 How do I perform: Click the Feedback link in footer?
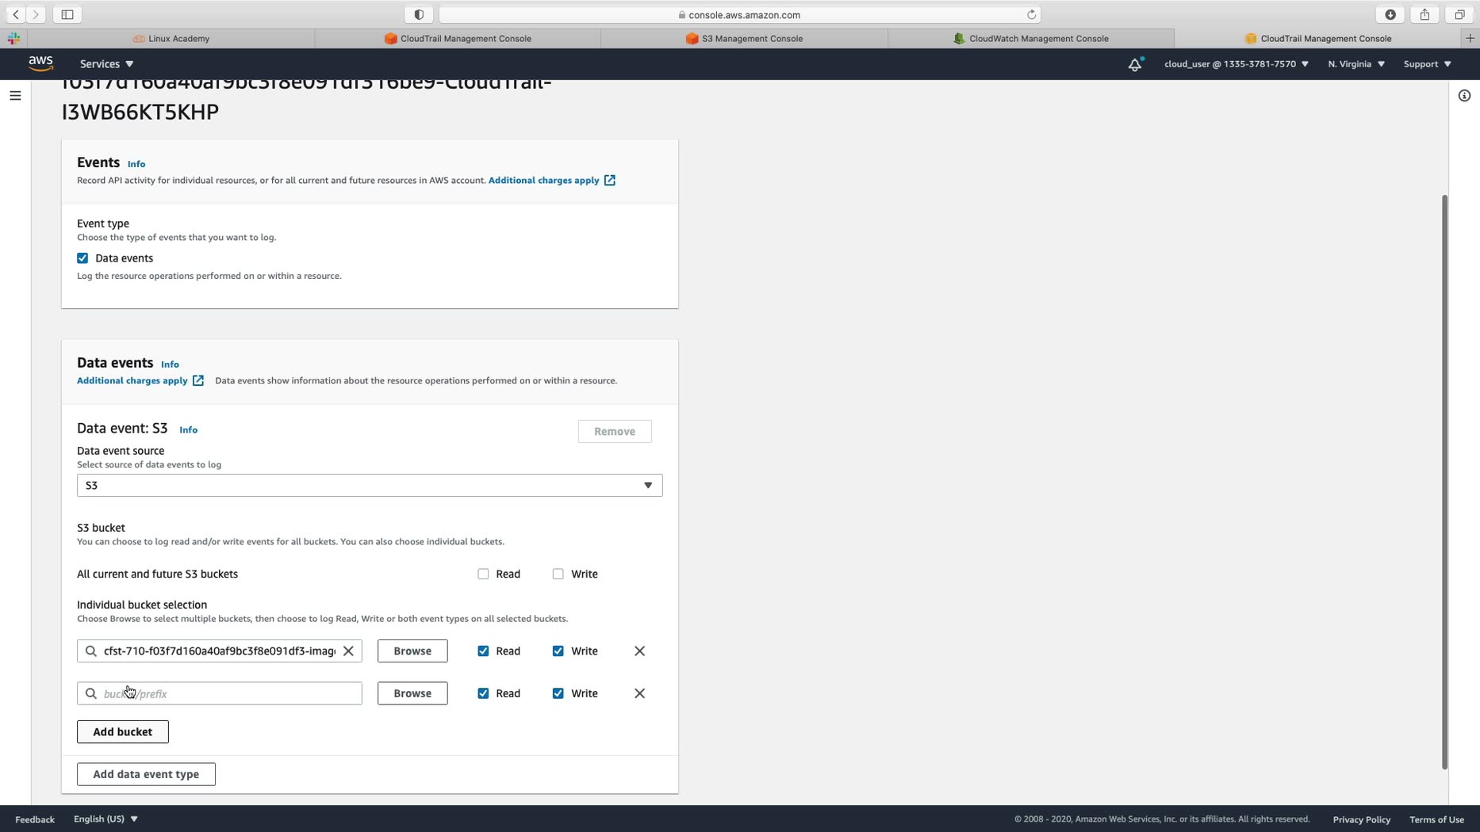[35, 819]
